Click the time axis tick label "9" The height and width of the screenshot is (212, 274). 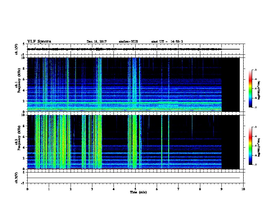coord(221,189)
